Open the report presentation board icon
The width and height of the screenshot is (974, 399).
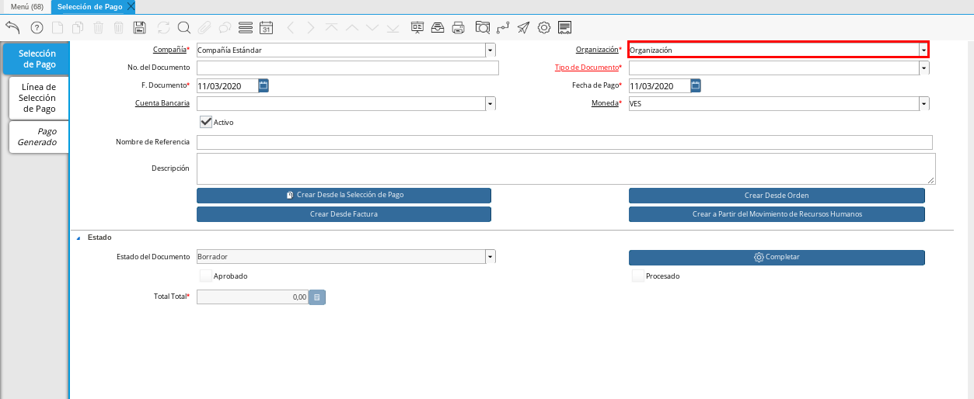pos(418,27)
